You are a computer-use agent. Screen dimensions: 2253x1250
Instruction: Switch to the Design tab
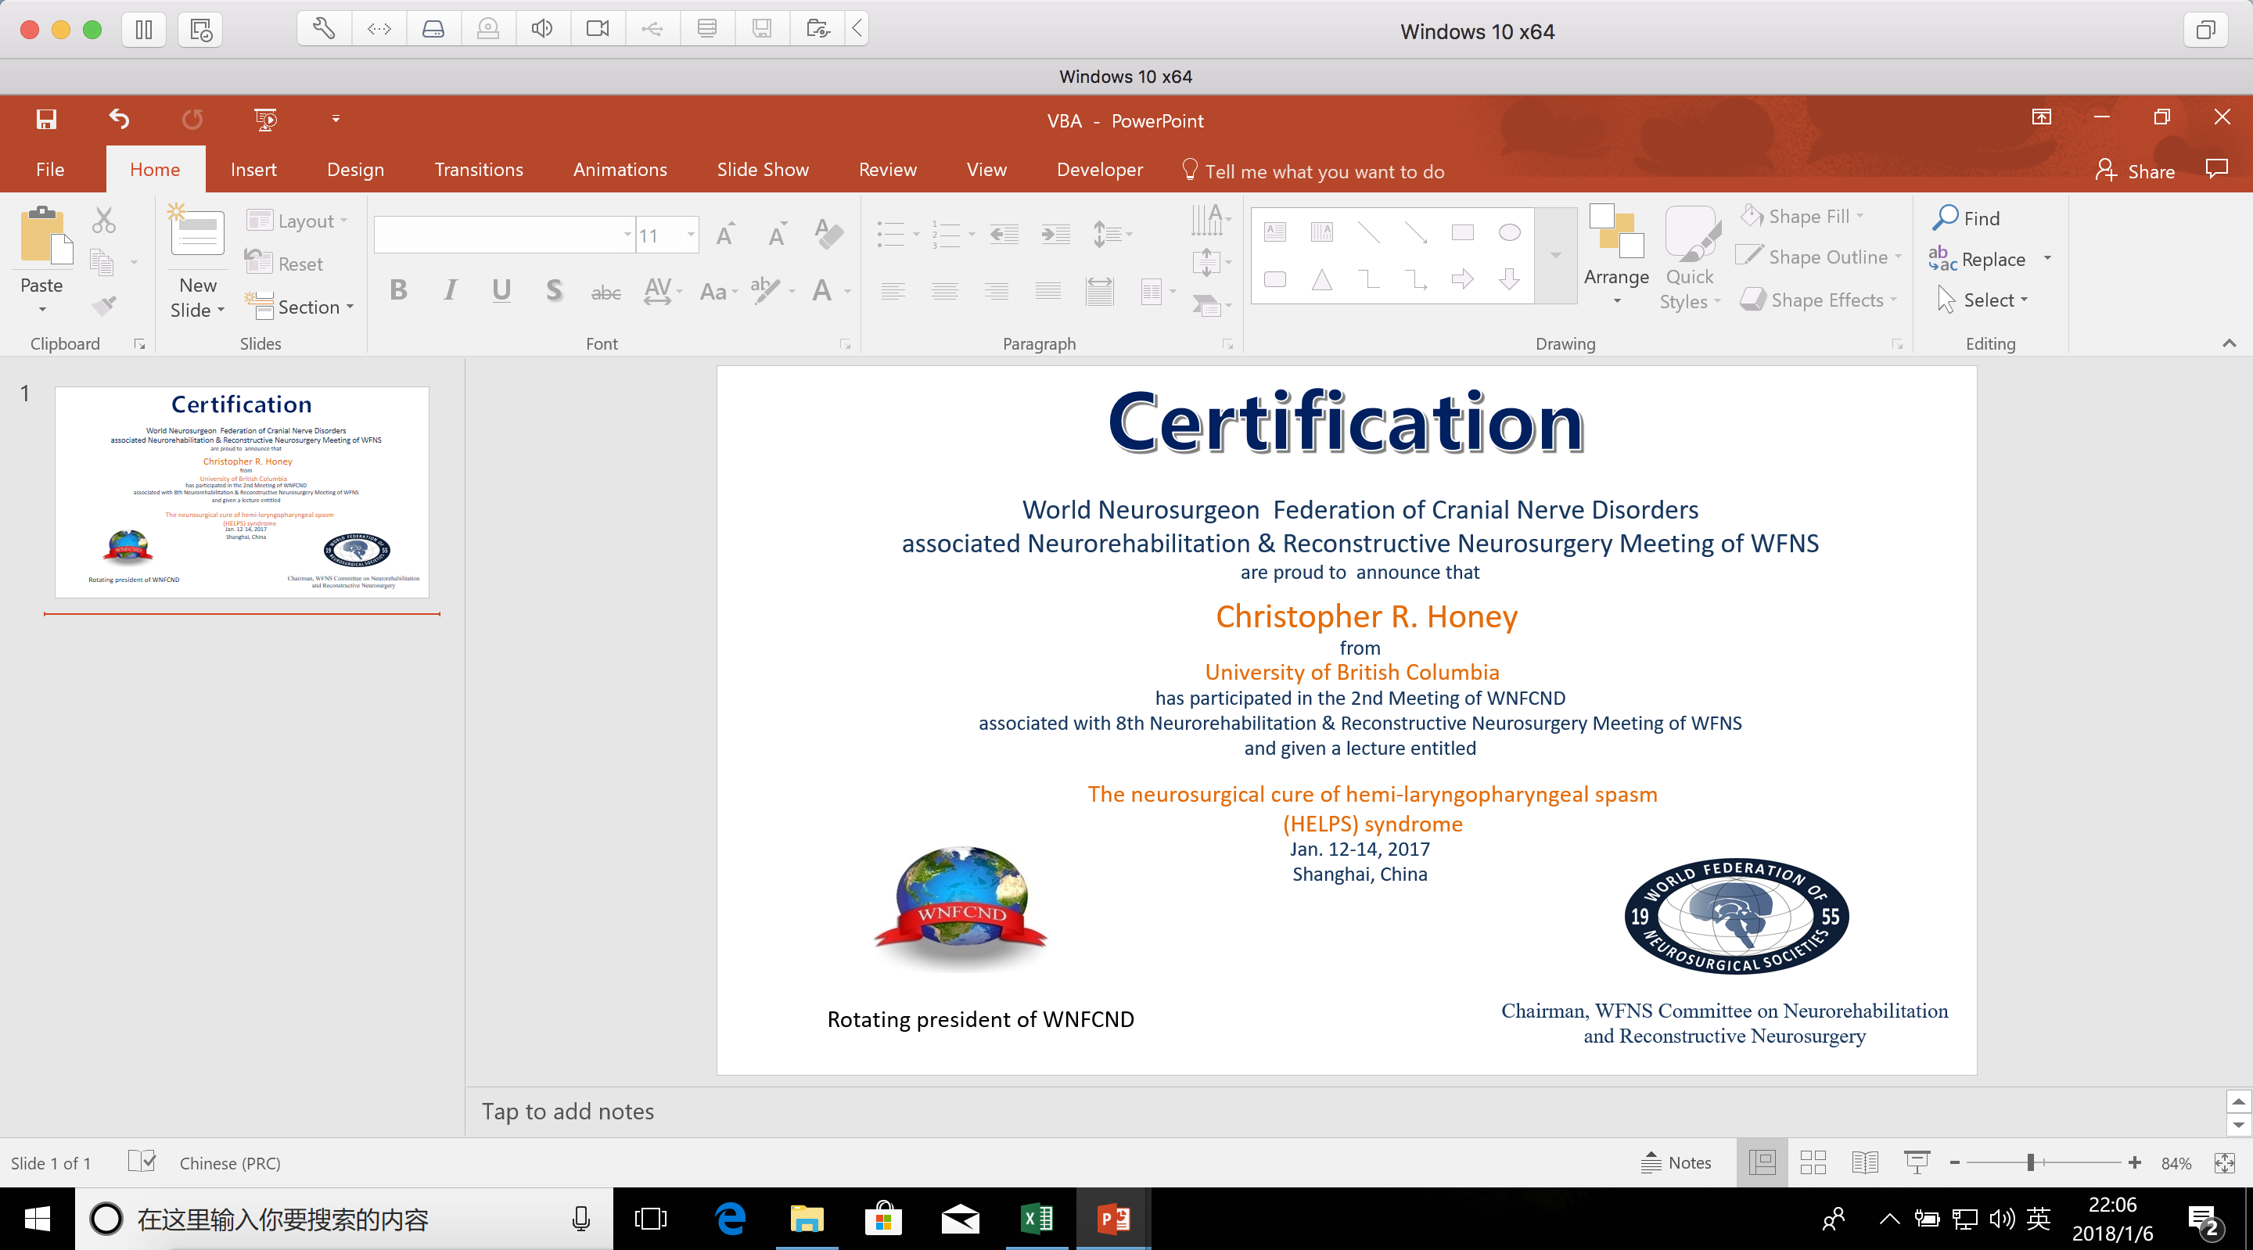(355, 170)
